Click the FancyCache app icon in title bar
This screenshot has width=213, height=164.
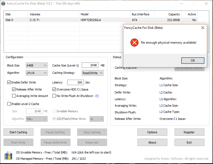[x=3, y=4]
